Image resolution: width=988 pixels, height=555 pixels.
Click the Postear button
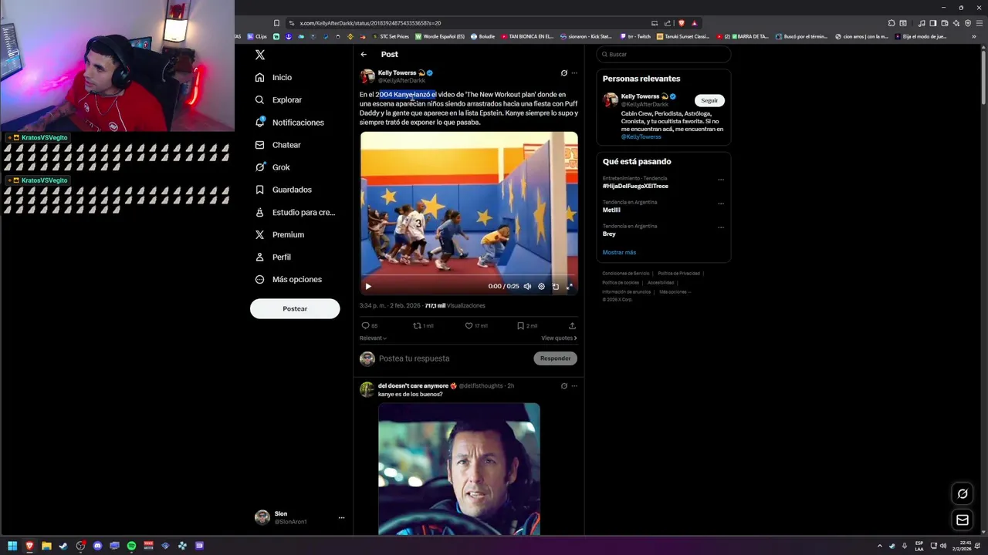point(295,308)
